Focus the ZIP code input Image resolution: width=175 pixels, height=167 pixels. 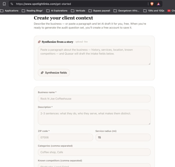tap(65, 137)
